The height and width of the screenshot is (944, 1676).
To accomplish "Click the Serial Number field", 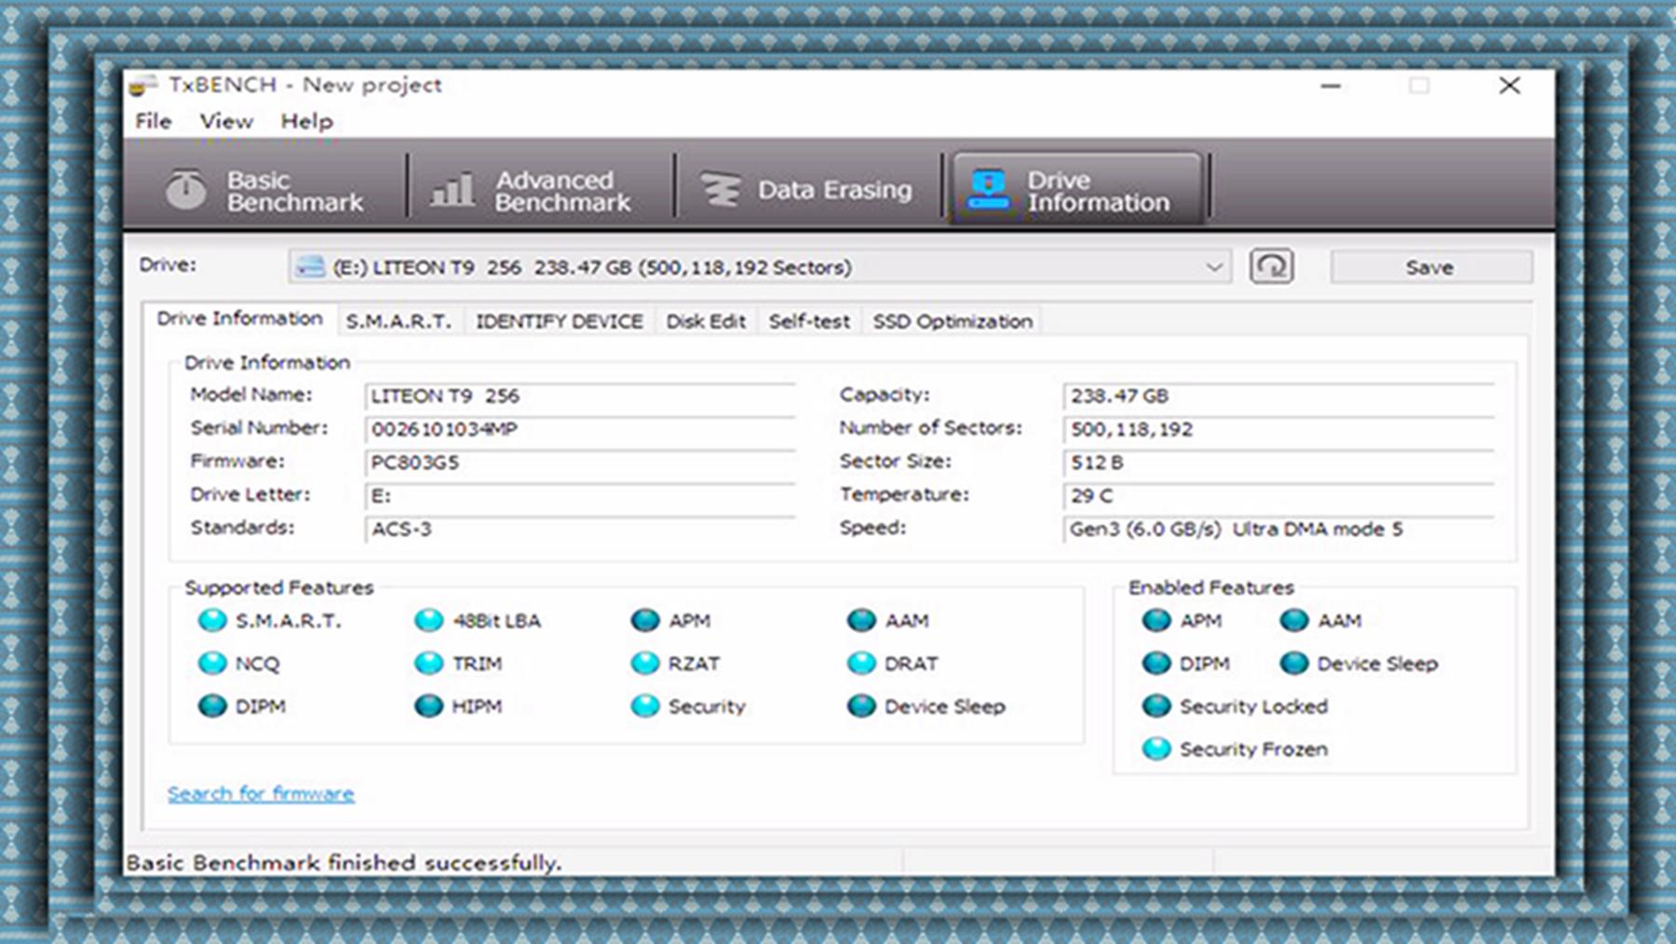I will pyautogui.click(x=580, y=429).
